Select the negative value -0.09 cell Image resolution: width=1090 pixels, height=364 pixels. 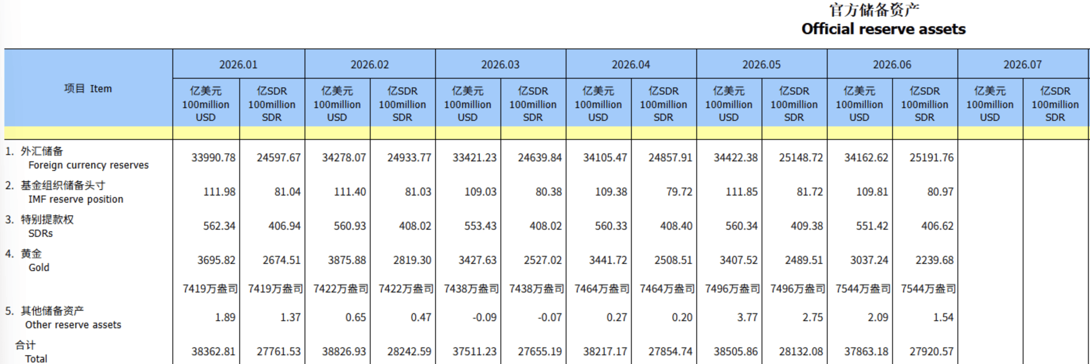(485, 317)
